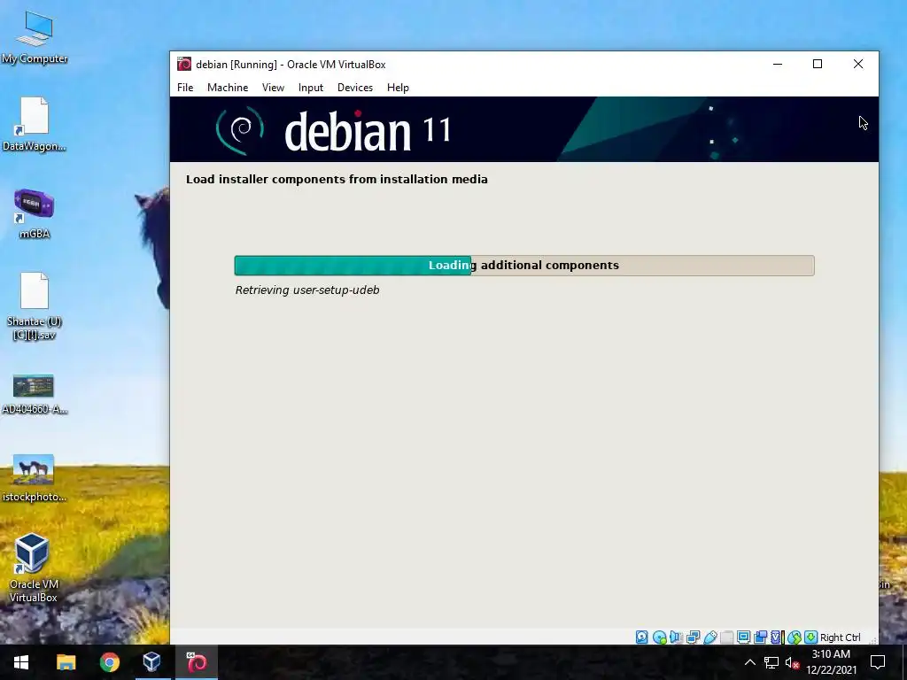Show hidden system tray icons

tap(749, 662)
